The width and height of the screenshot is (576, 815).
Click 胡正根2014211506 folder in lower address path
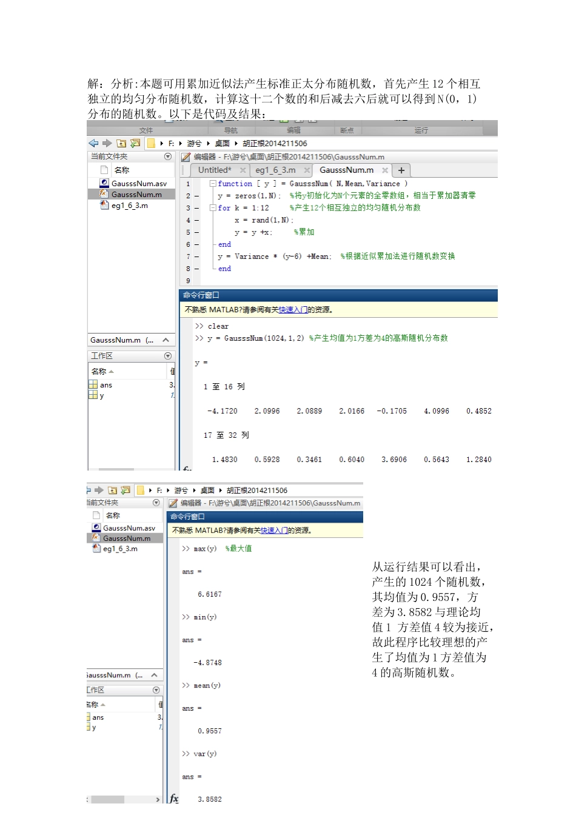[257, 491]
